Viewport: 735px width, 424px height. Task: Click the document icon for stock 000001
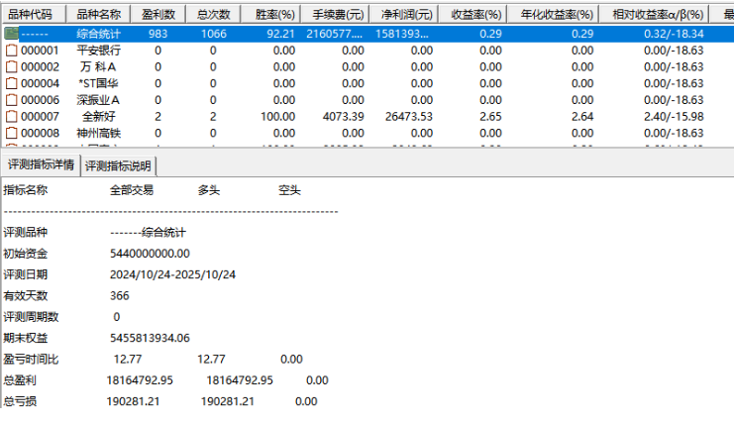click(11, 51)
